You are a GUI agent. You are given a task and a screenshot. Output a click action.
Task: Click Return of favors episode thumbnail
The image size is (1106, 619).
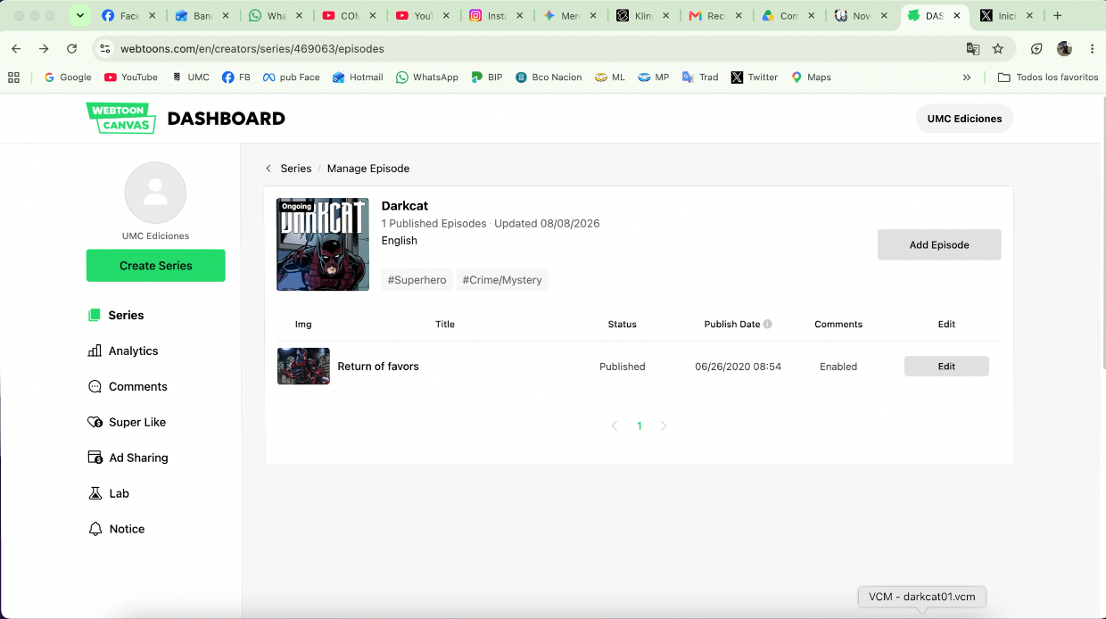pos(303,367)
